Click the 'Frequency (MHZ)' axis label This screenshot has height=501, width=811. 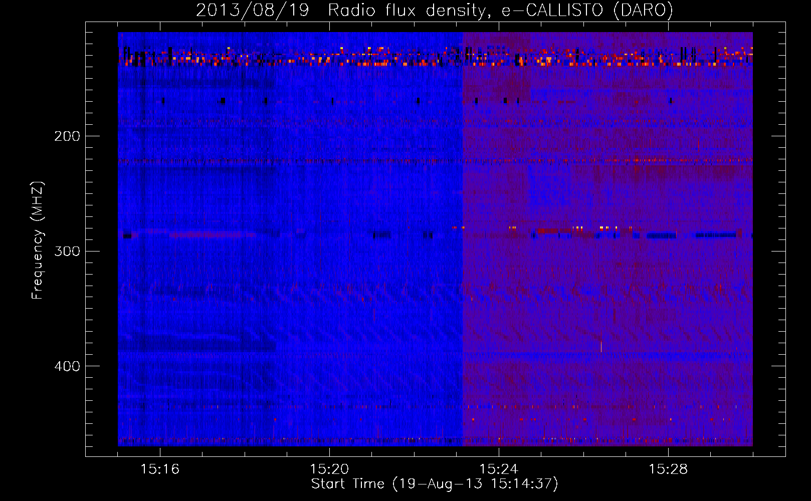pyautogui.click(x=38, y=240)
